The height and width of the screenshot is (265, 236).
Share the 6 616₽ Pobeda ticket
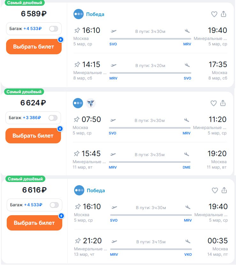224,190
